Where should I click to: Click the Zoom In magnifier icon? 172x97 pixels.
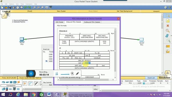point(34,8)
